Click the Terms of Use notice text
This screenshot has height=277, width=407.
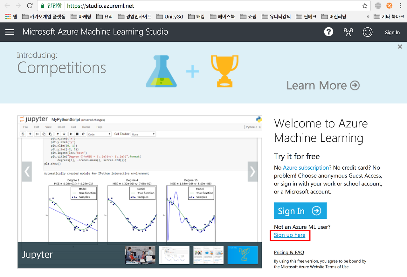pyautogui.click(x=320, y=264)
